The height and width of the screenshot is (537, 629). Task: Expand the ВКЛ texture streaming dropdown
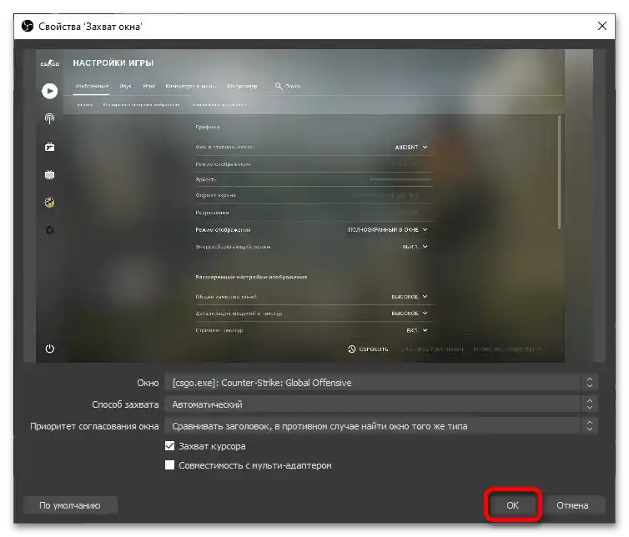tap(417, 330)
